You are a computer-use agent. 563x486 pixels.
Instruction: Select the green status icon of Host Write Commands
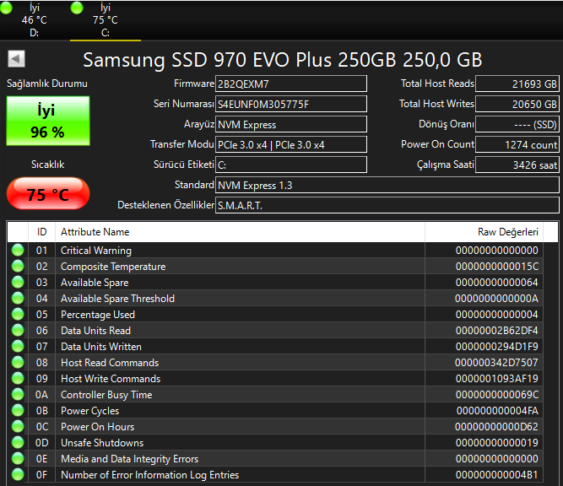click(x=18, y=378)
